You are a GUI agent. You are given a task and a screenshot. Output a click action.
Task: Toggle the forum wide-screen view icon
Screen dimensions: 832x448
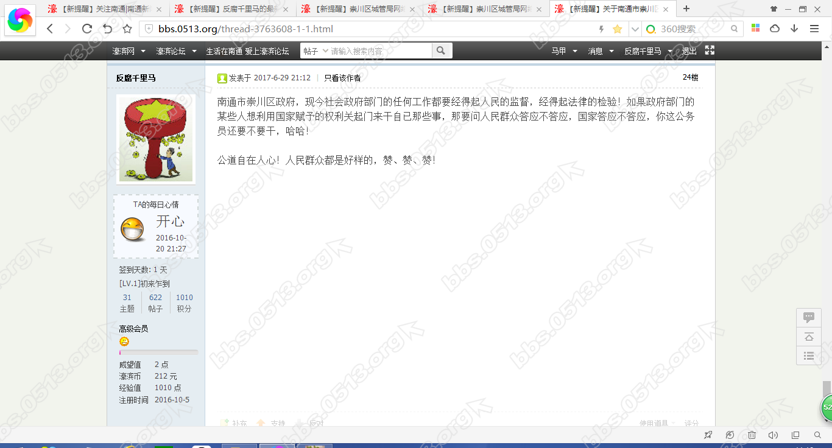(710, 51)
